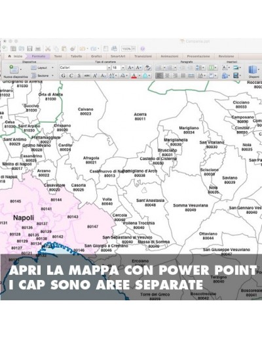The height and width of the screenshot is (339, 262).
Task: Open the Temi ribbon tab
Action: pos(58,56)
